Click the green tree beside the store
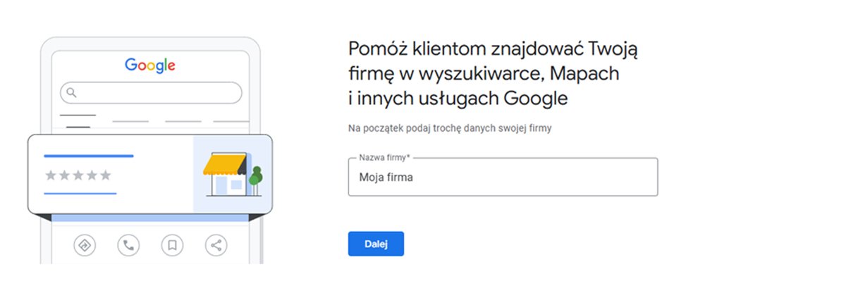Image resolution: width=846 pixels, height=293 pixels. coord(255,176)
